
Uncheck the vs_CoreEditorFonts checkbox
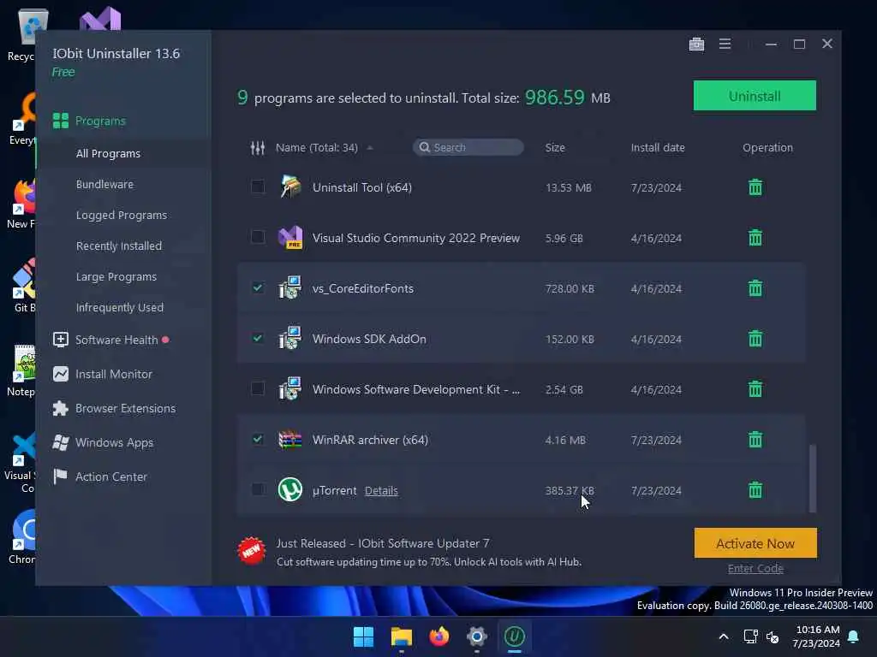[258, 287]
